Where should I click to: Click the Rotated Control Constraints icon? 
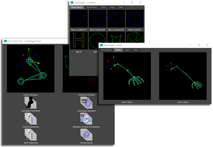coord(86,119)
